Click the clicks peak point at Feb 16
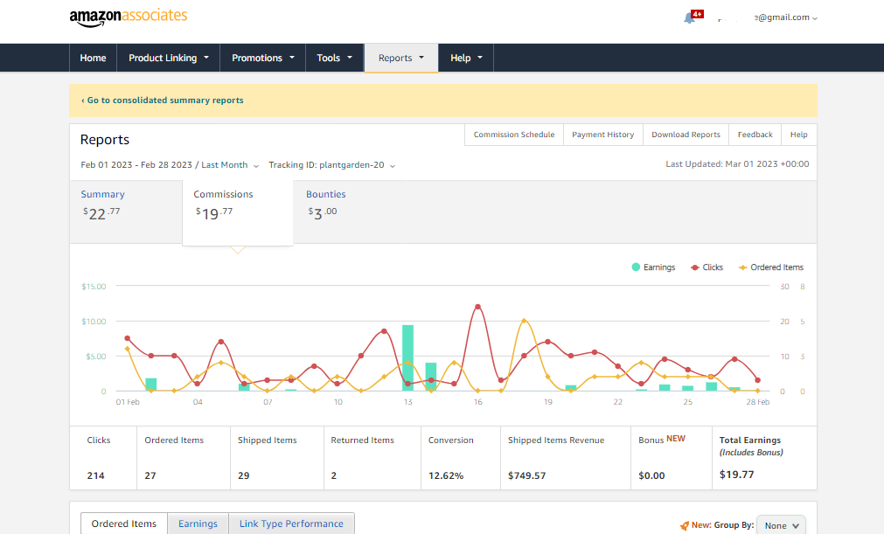The width and height of the screenshot is (884, 534). point(478,307)
